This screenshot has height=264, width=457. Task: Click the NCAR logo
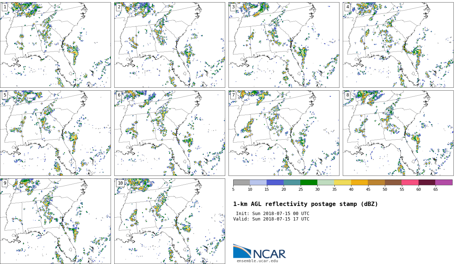pyautogui.click(x=259, y=251)
